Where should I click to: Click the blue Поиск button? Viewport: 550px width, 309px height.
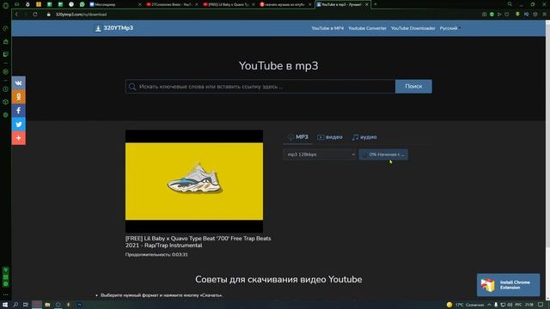click(x=413, y=86)
